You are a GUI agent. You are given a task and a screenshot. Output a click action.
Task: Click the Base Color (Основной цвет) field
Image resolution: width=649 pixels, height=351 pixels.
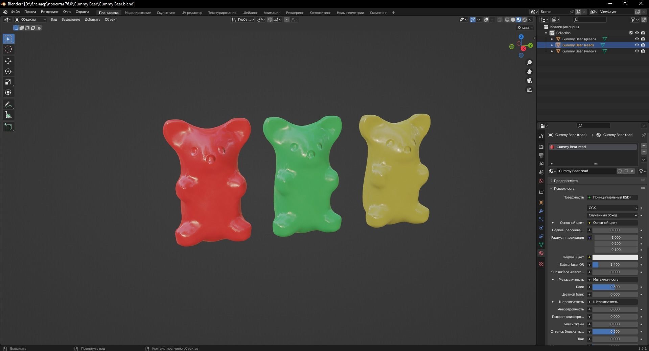(x=612, y=223)
